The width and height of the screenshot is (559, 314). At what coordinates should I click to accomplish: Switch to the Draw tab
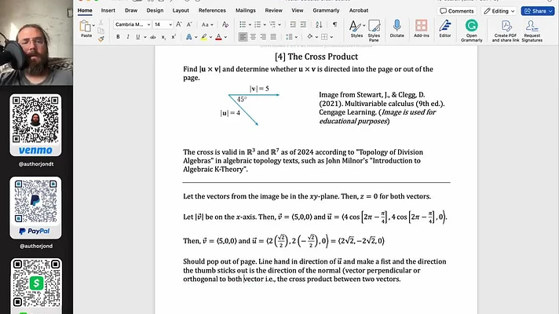pos(131,10)
